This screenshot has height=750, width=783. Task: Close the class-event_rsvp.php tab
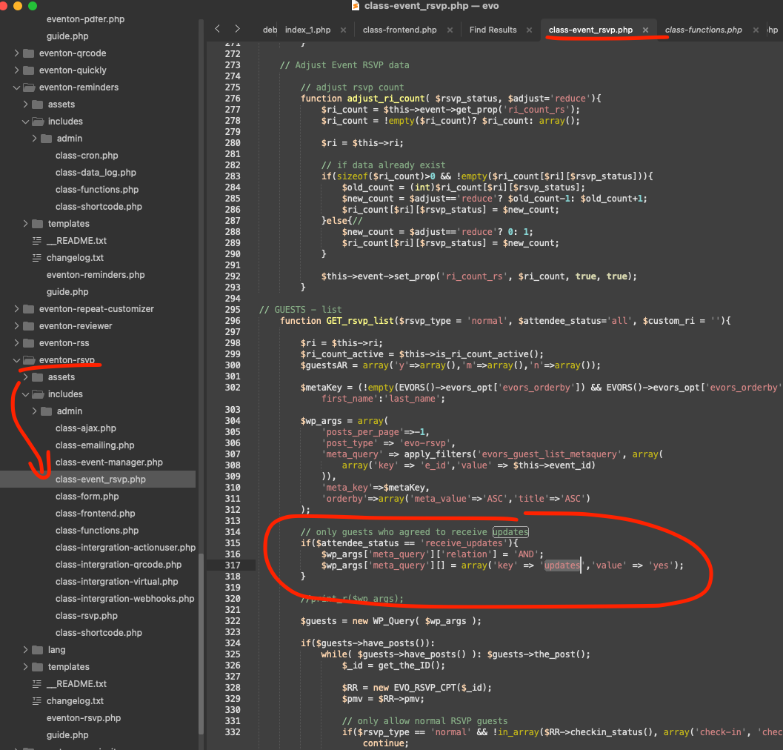[x=645, y=30]
